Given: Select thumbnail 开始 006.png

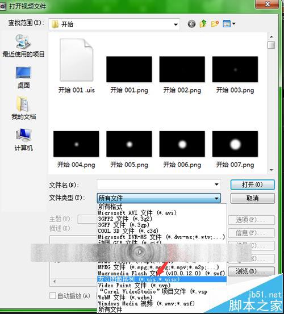Looking at the screenshot, I should 182,149.
